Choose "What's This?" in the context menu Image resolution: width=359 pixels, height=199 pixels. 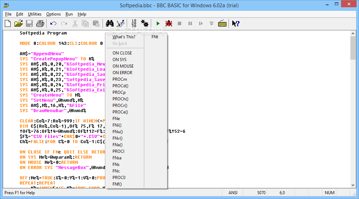tap(124, 37)
